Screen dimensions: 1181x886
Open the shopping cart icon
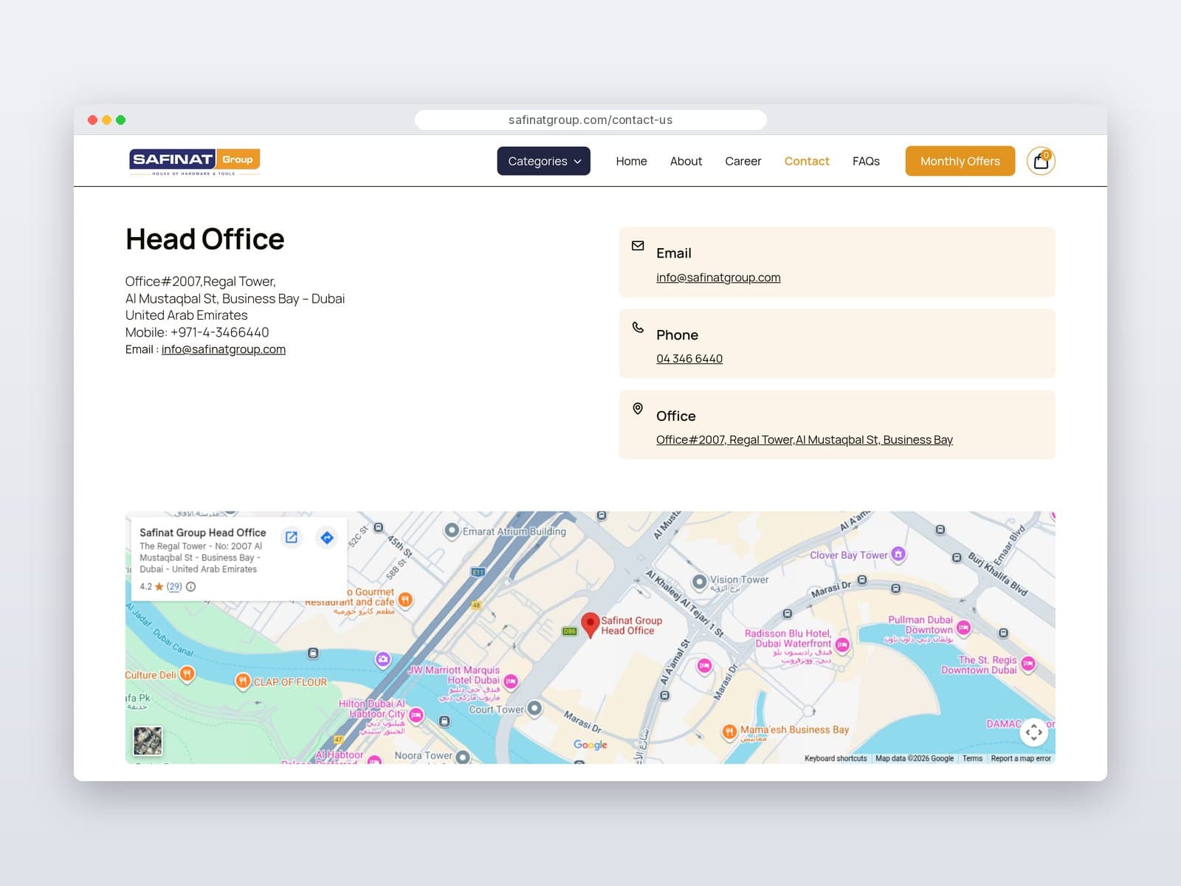pyautogui.click(x=1041, y=161)
